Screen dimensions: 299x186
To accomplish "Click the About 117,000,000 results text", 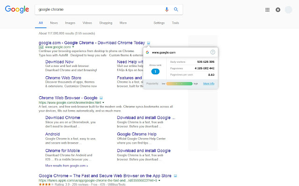I will click(x=67, y=33).
